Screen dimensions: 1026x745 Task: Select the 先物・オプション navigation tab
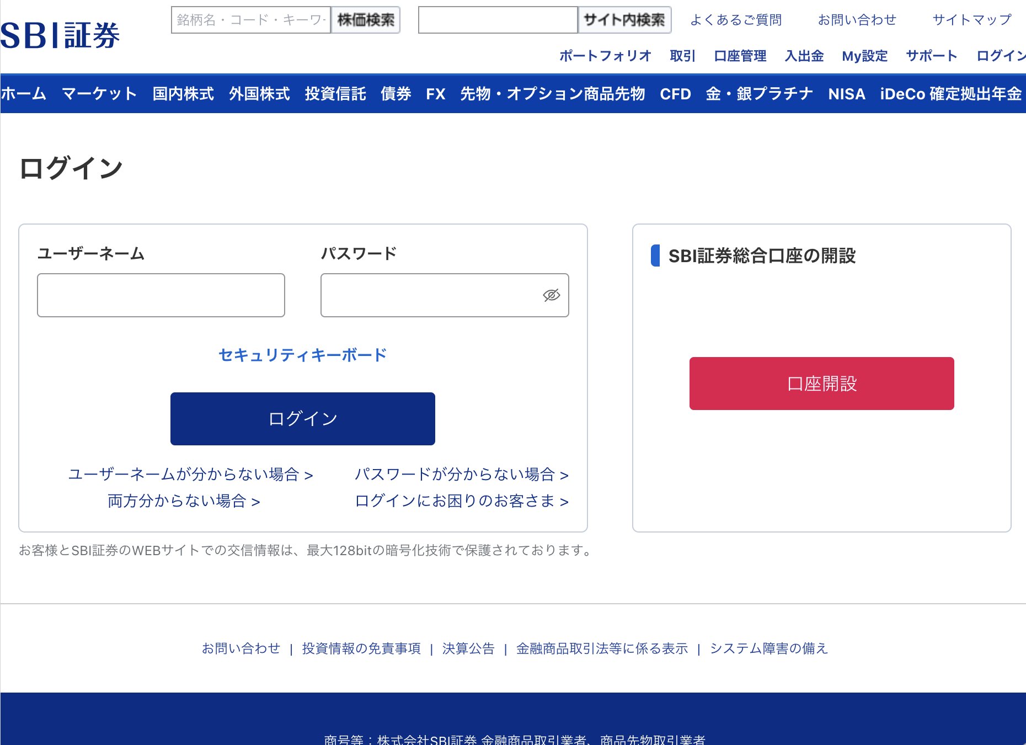pyautogui.click(x=522, y=94)
